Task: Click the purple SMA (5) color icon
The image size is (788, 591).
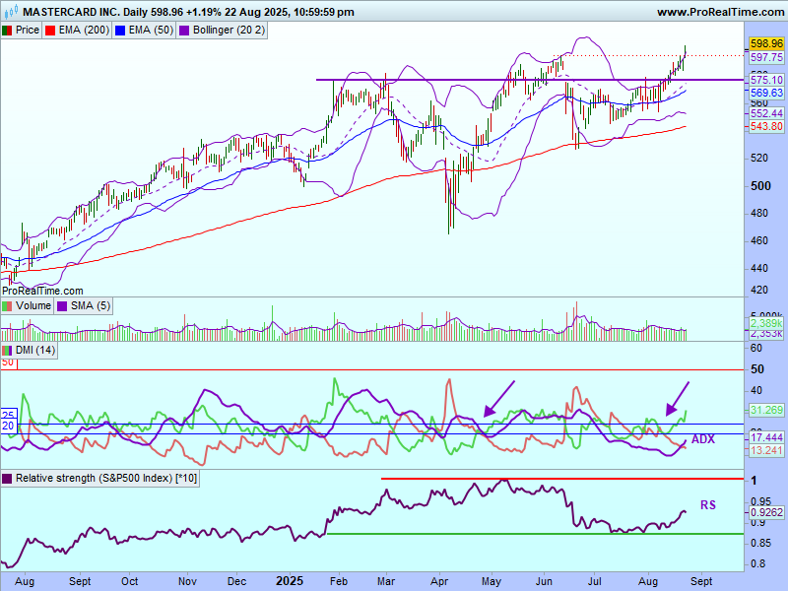Action: click(62, 306)
